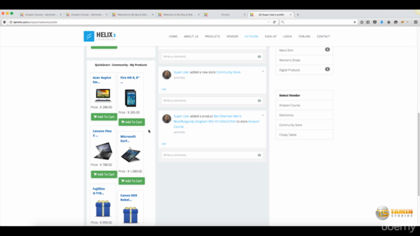Add Acer Aspire to cart
This screenshot has height=236, width=420.
point(104,117)
